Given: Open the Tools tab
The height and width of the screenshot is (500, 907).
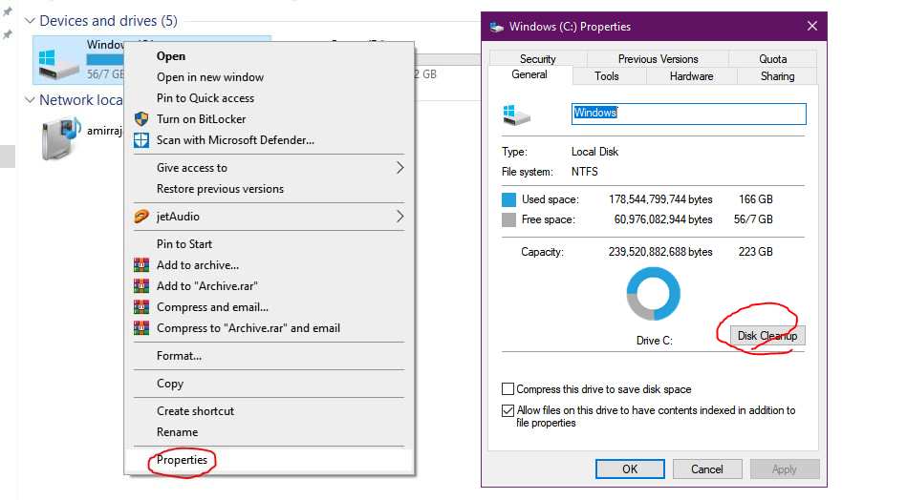Looking at the screenshot, I should pyautogui.click(x=607, y=76).
